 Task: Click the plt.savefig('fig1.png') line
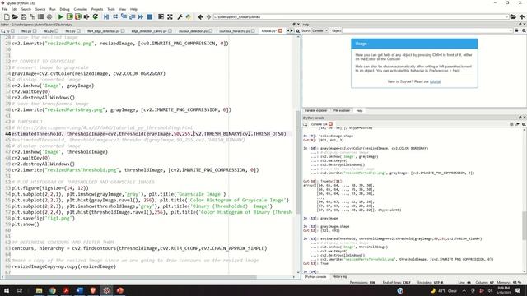click(x=43, y=218)
